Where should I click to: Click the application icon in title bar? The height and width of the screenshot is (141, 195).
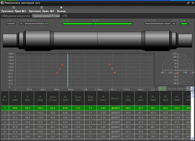pos(2,3)
